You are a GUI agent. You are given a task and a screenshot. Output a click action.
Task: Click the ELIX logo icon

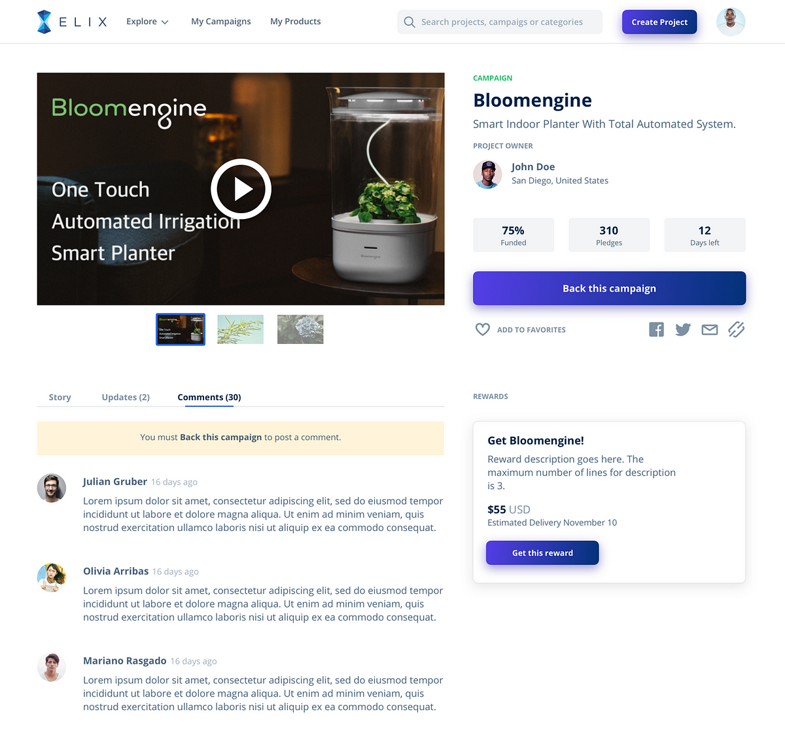pyautogui.click(x=44, y=22)
